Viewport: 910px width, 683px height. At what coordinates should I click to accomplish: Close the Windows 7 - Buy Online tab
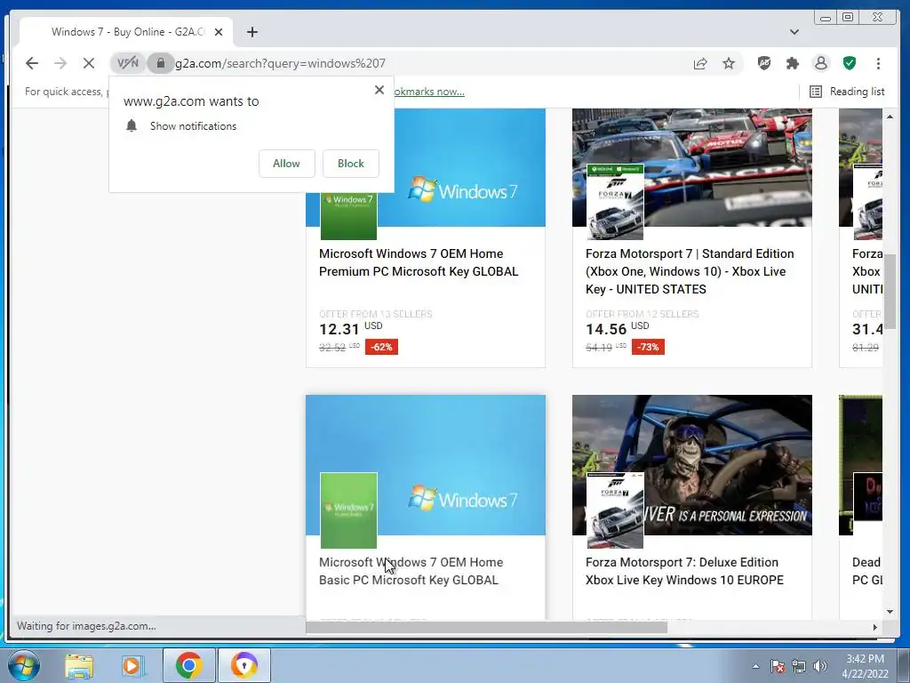click(219, 32)
